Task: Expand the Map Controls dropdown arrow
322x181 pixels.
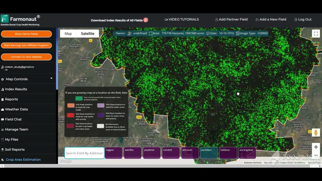Action: click(51, 78)
